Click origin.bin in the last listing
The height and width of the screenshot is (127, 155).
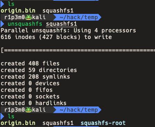point(18,123)
